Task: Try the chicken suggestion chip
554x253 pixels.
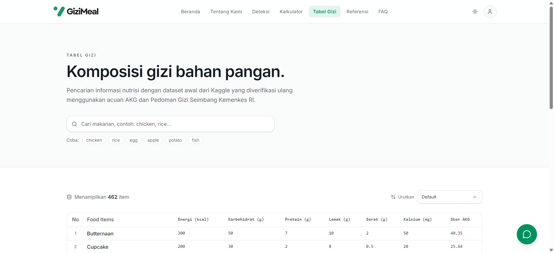Action: tap(94, 140)
